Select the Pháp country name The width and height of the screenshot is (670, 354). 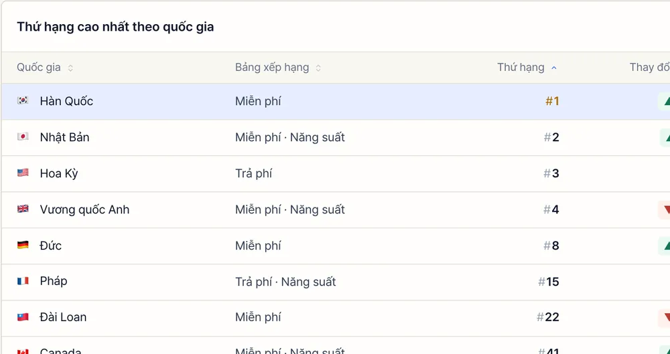(x=54, y=282)
